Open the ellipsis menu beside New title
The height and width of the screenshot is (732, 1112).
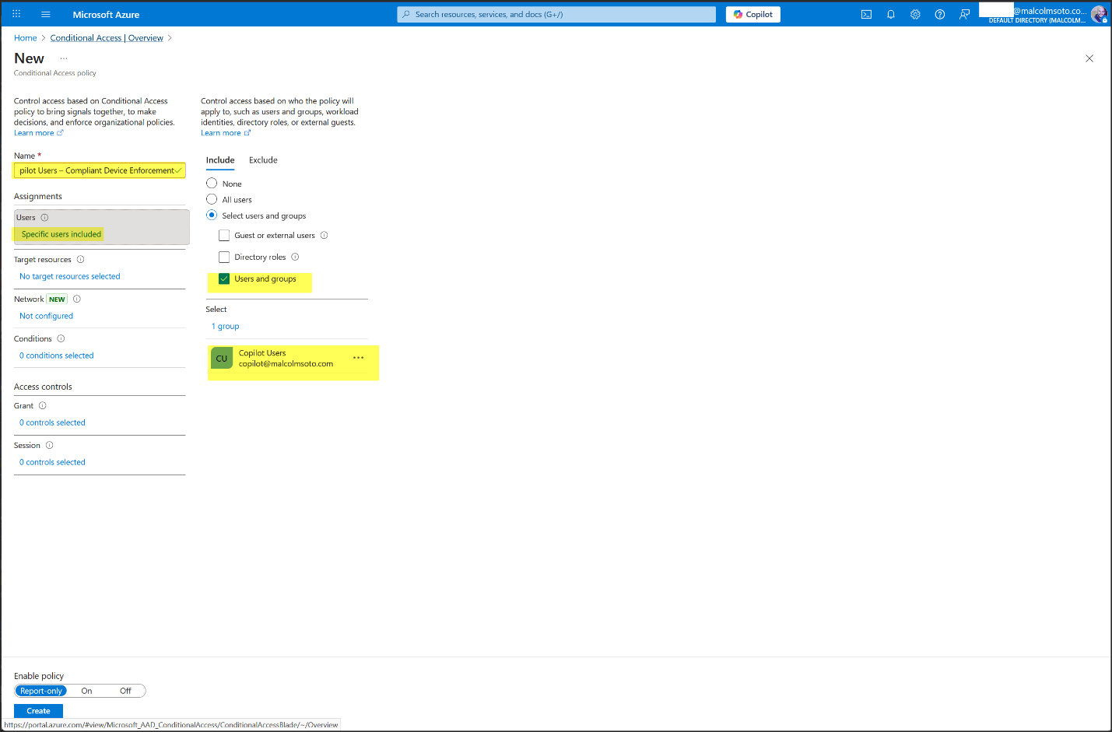click(x=64, y=58)
